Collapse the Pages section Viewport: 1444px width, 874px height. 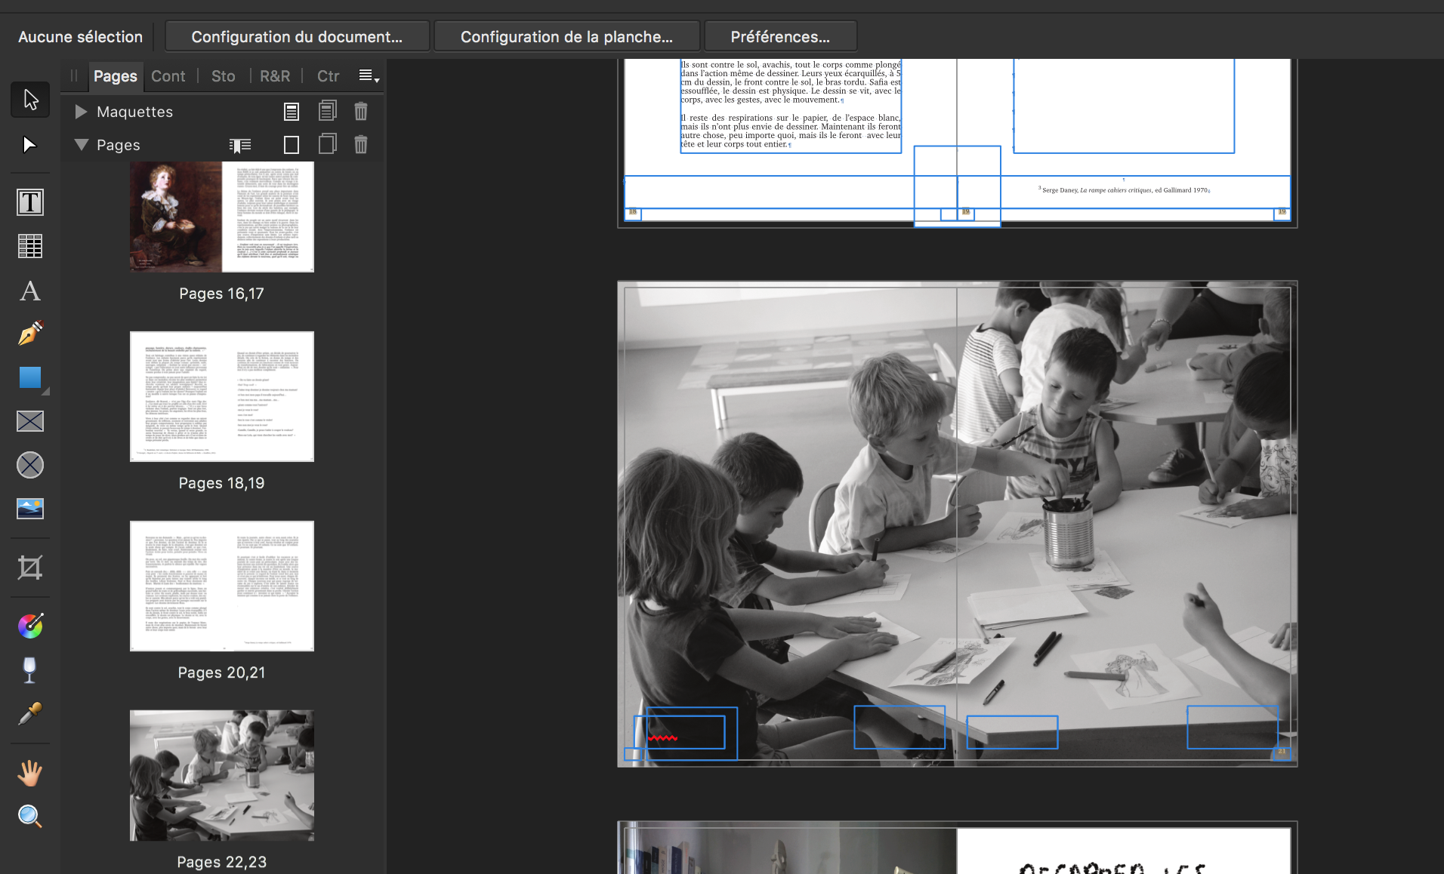82,145
